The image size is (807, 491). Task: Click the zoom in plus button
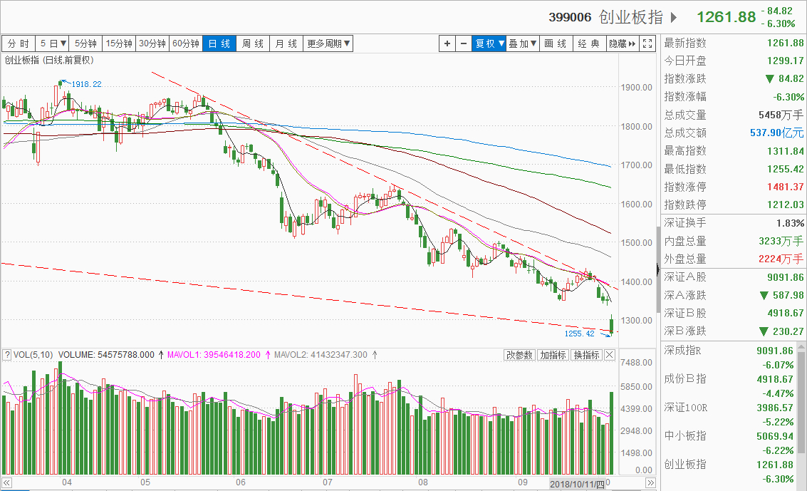[x=447, y=43]
